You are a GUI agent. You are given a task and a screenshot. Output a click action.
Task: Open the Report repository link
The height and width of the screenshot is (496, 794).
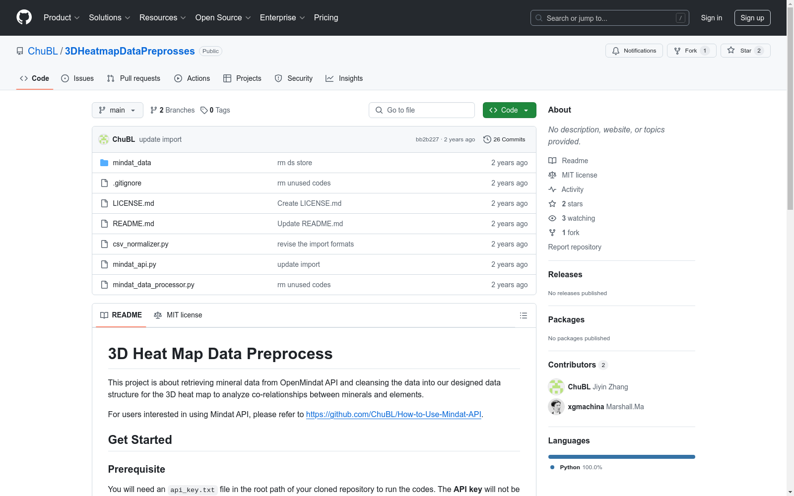[575, 247]
